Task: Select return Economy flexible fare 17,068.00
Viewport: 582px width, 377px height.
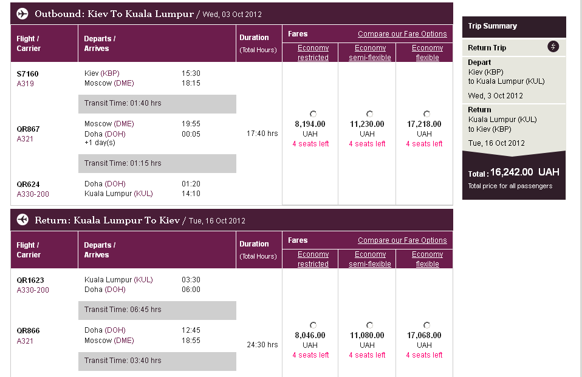Action: [x=427, y=325]
